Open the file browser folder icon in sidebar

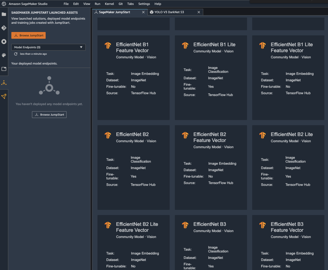[4, 14]
